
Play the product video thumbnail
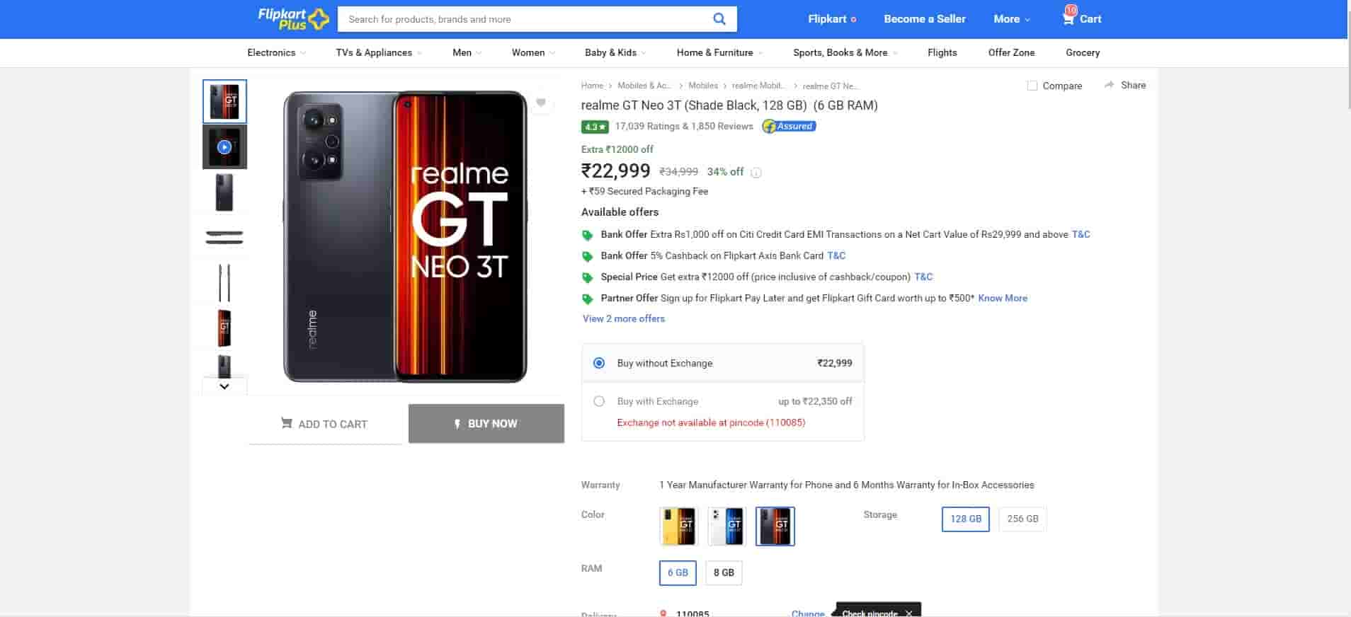click(x=224, y=147)
